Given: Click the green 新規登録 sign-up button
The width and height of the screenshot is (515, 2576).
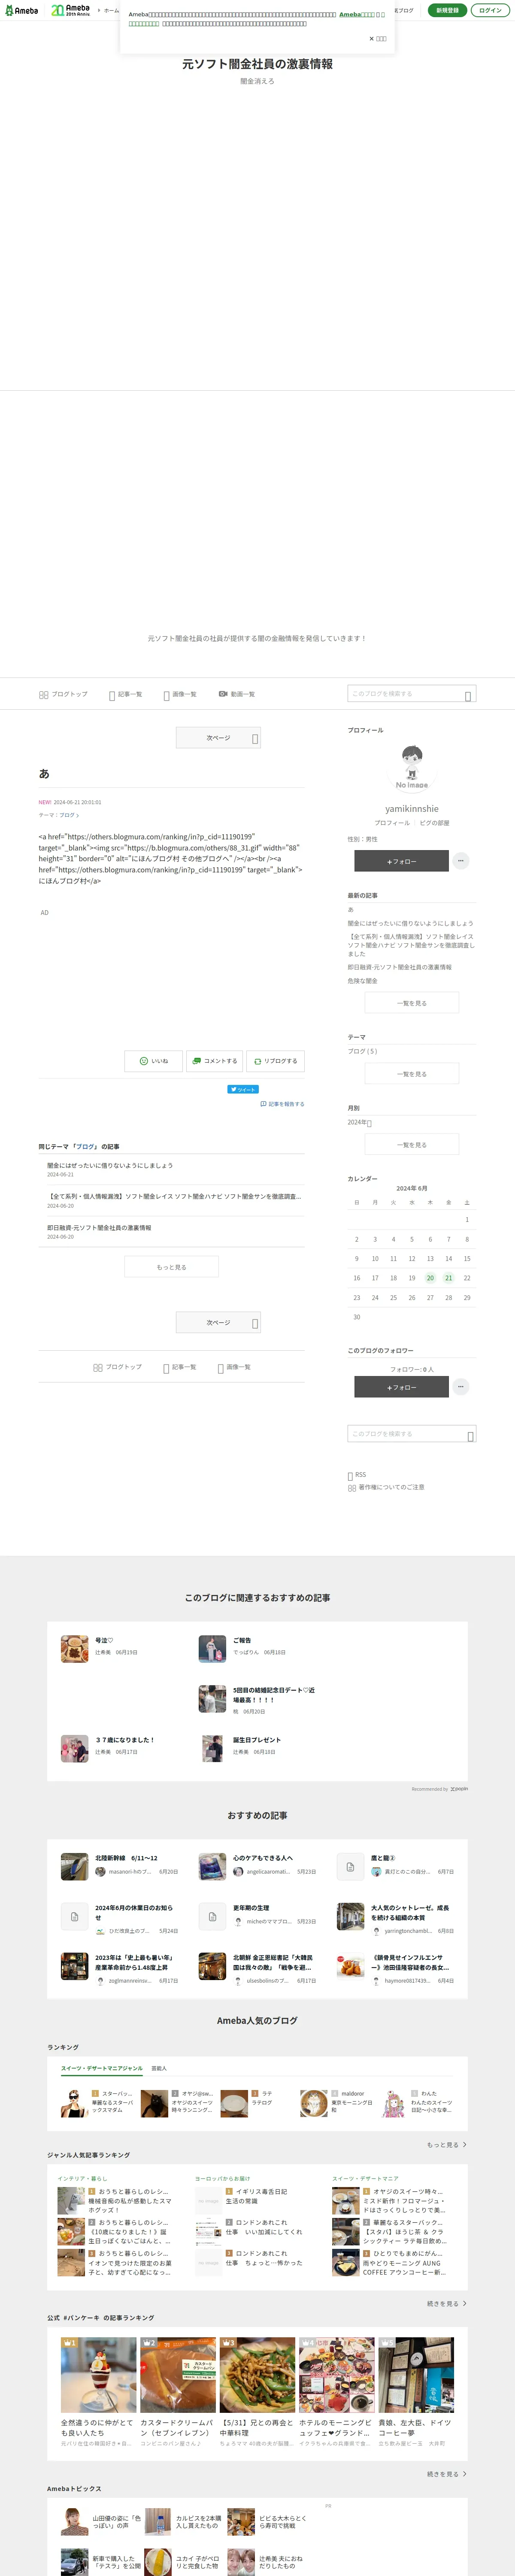Looking at the screenshot, I should pos(447,10).
